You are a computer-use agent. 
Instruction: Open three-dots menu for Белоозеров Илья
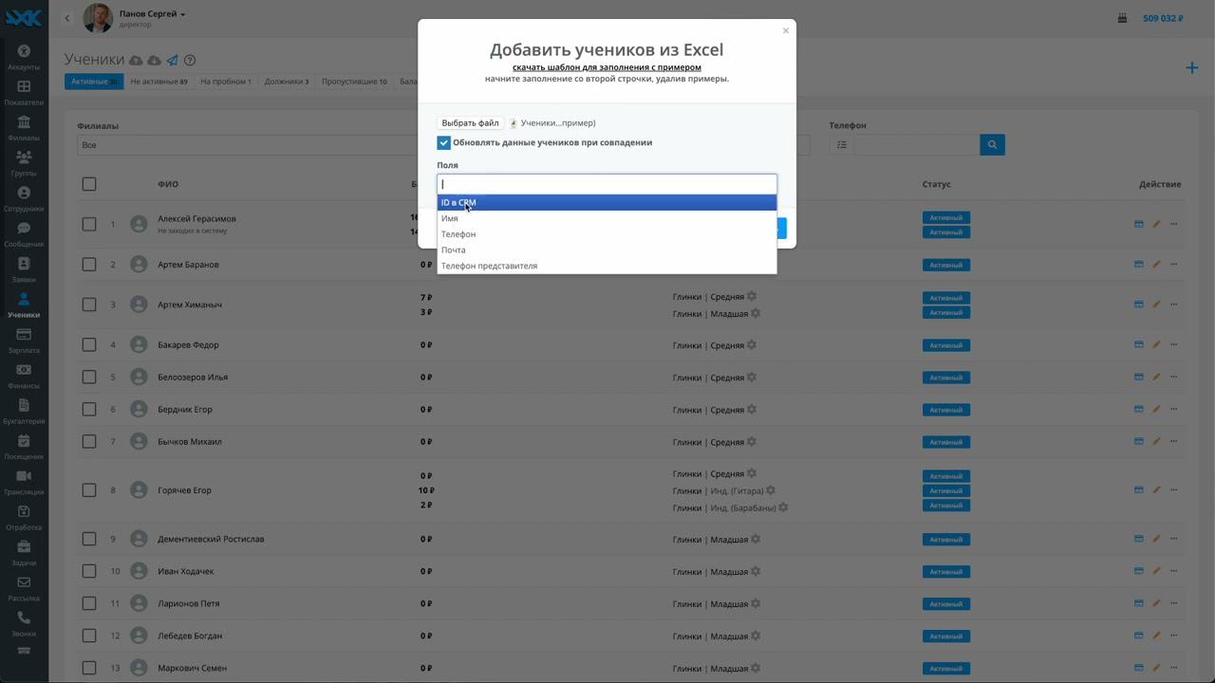[x=1174, y=378]
